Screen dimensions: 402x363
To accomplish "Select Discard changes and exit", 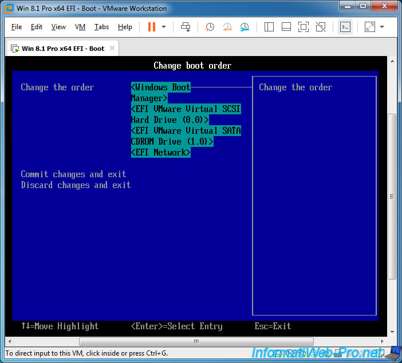I will [76, 185].
